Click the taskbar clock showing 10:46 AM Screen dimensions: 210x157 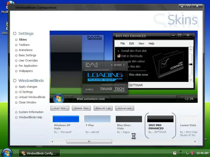202,153
